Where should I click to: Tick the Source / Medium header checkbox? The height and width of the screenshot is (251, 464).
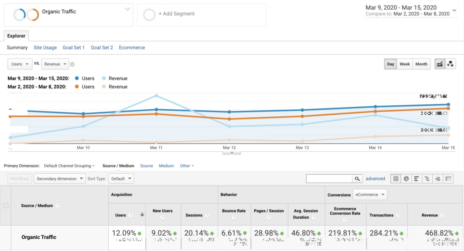6,205
